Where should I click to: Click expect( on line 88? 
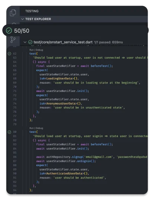click(42, 165)
